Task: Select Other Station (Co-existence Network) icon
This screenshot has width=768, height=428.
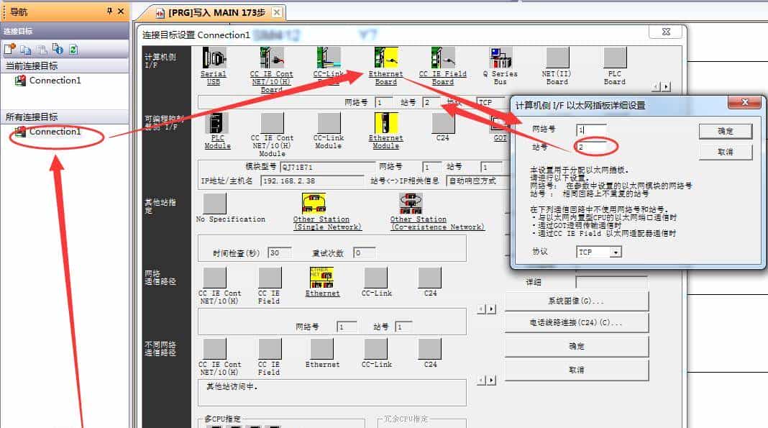Action: coord(411,205)
